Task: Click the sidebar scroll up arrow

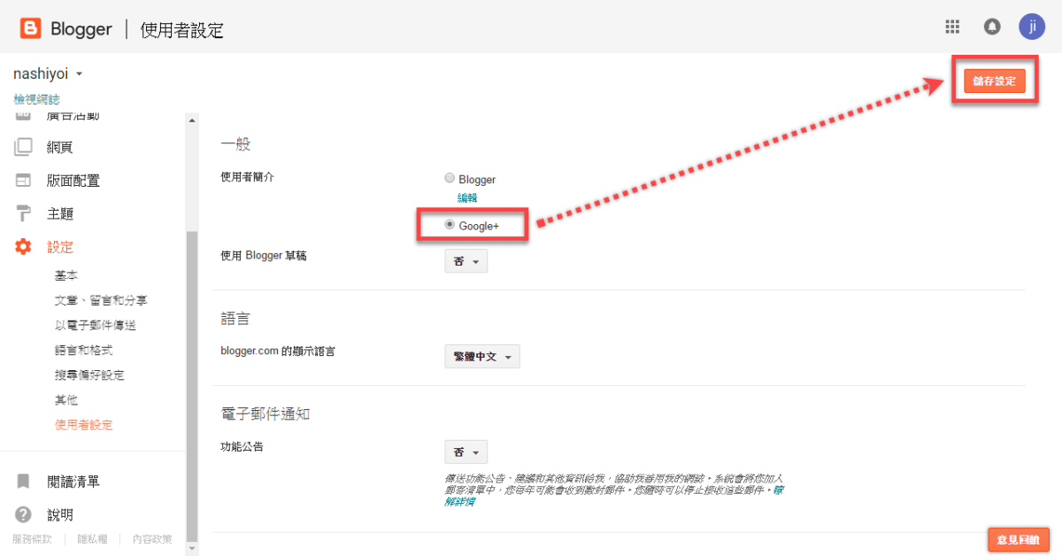Action: pos(192,120)
